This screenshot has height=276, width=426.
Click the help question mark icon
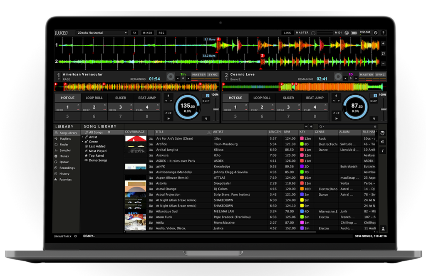coord(384,32)
